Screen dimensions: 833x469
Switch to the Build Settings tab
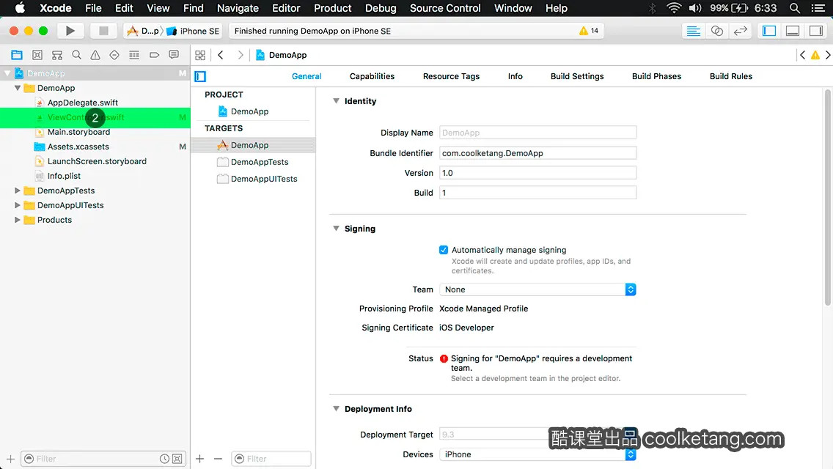click(x=577, y=76)
